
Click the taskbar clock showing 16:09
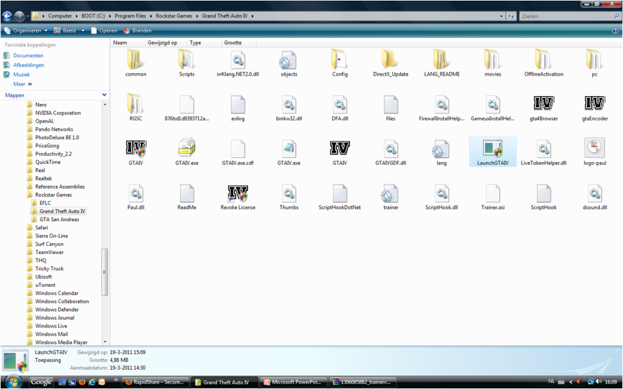(x=611, y=382)
